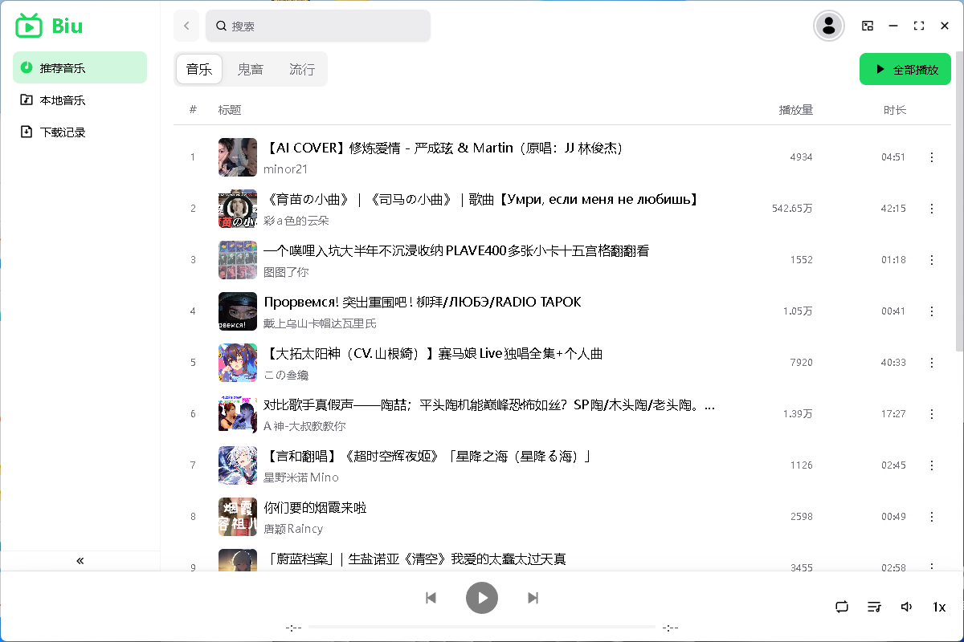The image size is (964, 642).
Task: Switch to the 鬼畜 tab
Action: point(250,69)
